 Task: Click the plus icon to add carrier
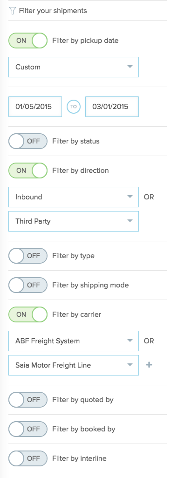point(149,365)
